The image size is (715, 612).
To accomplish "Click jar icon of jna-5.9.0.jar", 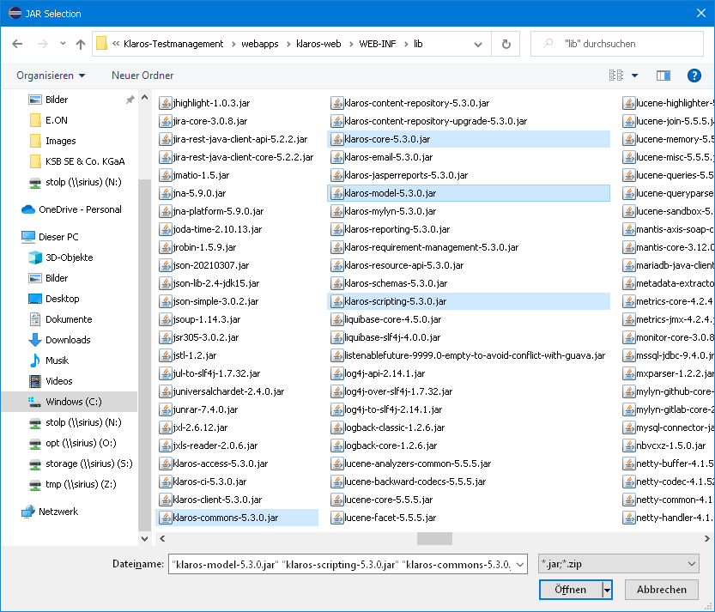I will click(165, 193).
